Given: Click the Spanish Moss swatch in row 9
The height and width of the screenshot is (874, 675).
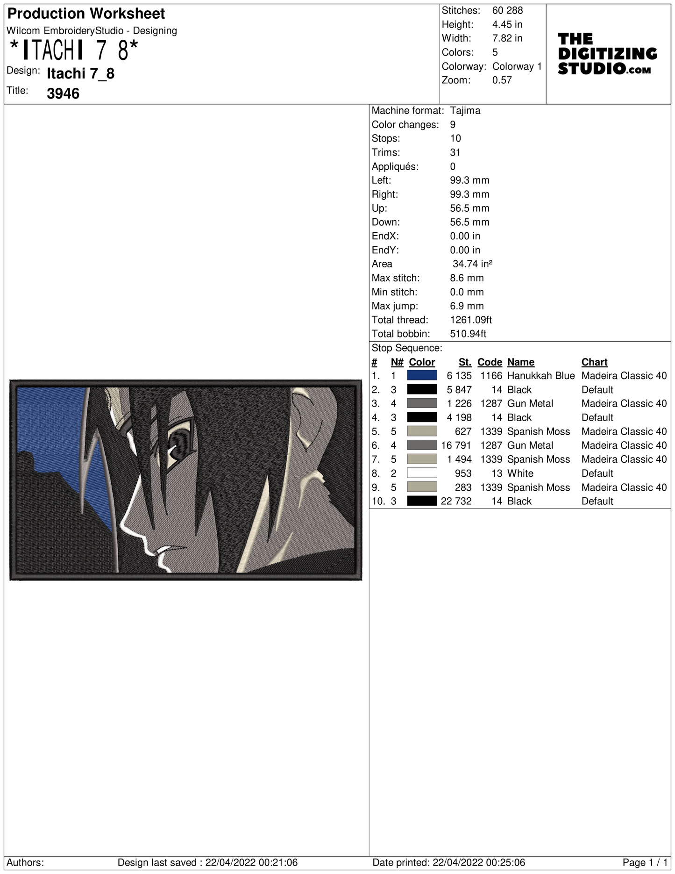Looking at the screenshot, I should pyautogui.click(x=422, y=487).
